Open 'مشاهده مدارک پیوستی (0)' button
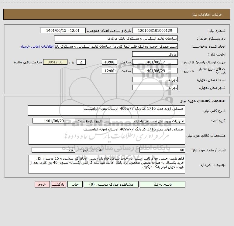The width and height of the screenshot is (234, 226). [x=111, y=184]
